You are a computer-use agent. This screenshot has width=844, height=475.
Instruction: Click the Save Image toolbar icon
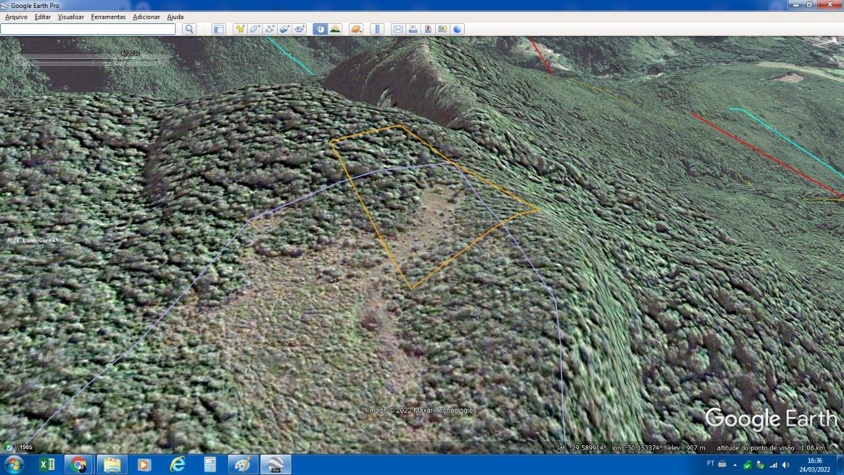pos(442,29)
